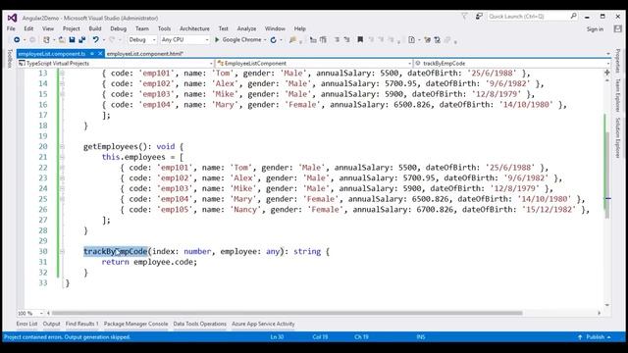This screenshot has height=353, width=628.
Task: Open the Test menu
Action: [223, 28]
